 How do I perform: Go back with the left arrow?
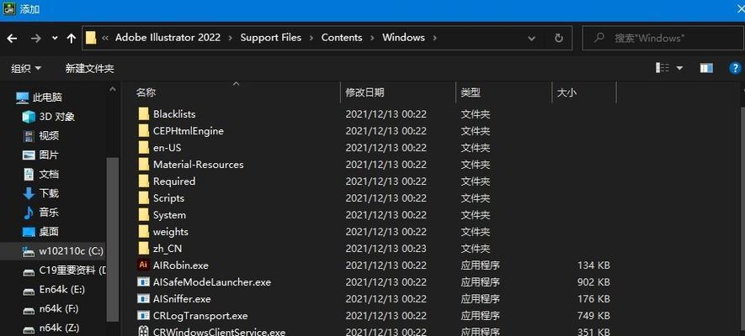[x=12, y=39]
